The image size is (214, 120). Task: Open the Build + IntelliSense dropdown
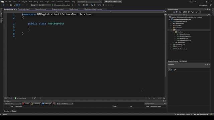pos(65,104)
